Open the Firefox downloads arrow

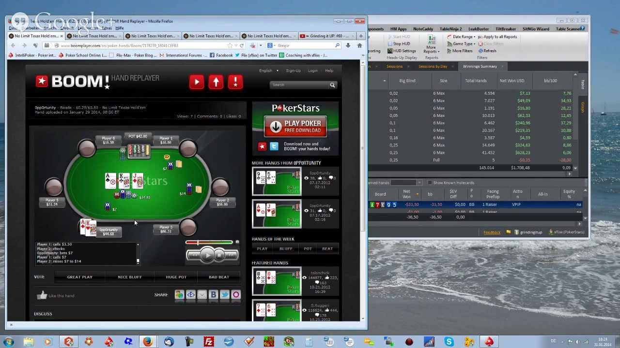pos(348,45)
